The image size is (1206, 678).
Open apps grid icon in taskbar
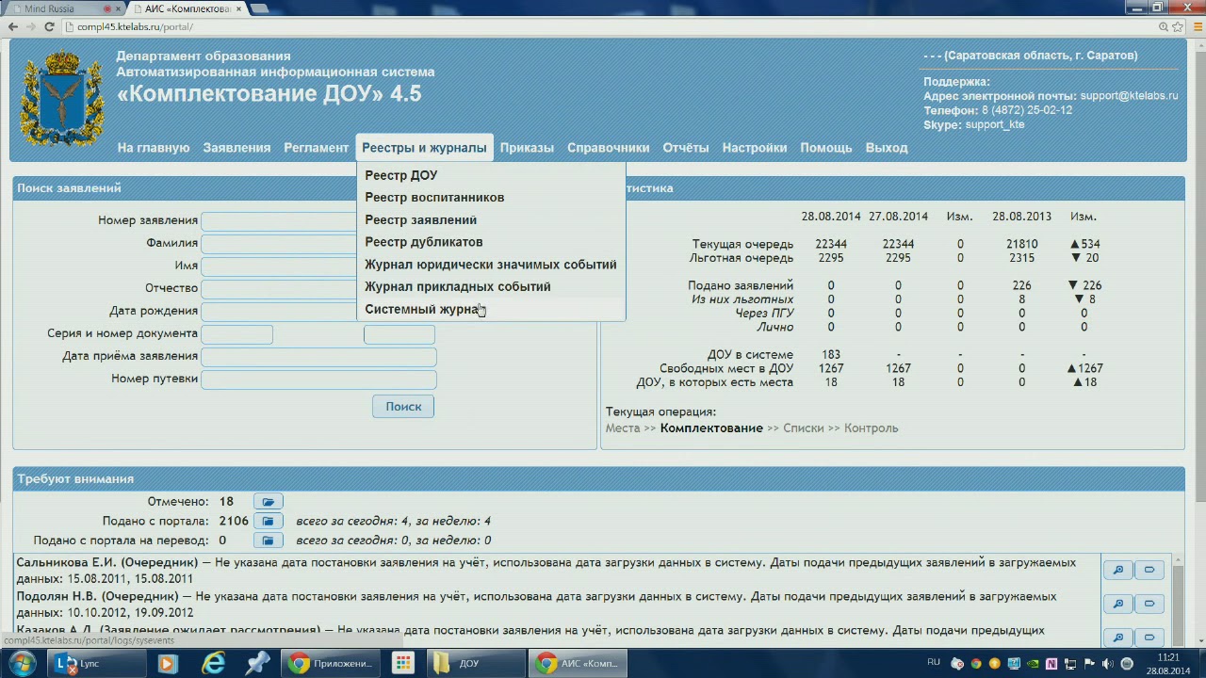click(x=402, y=663)
